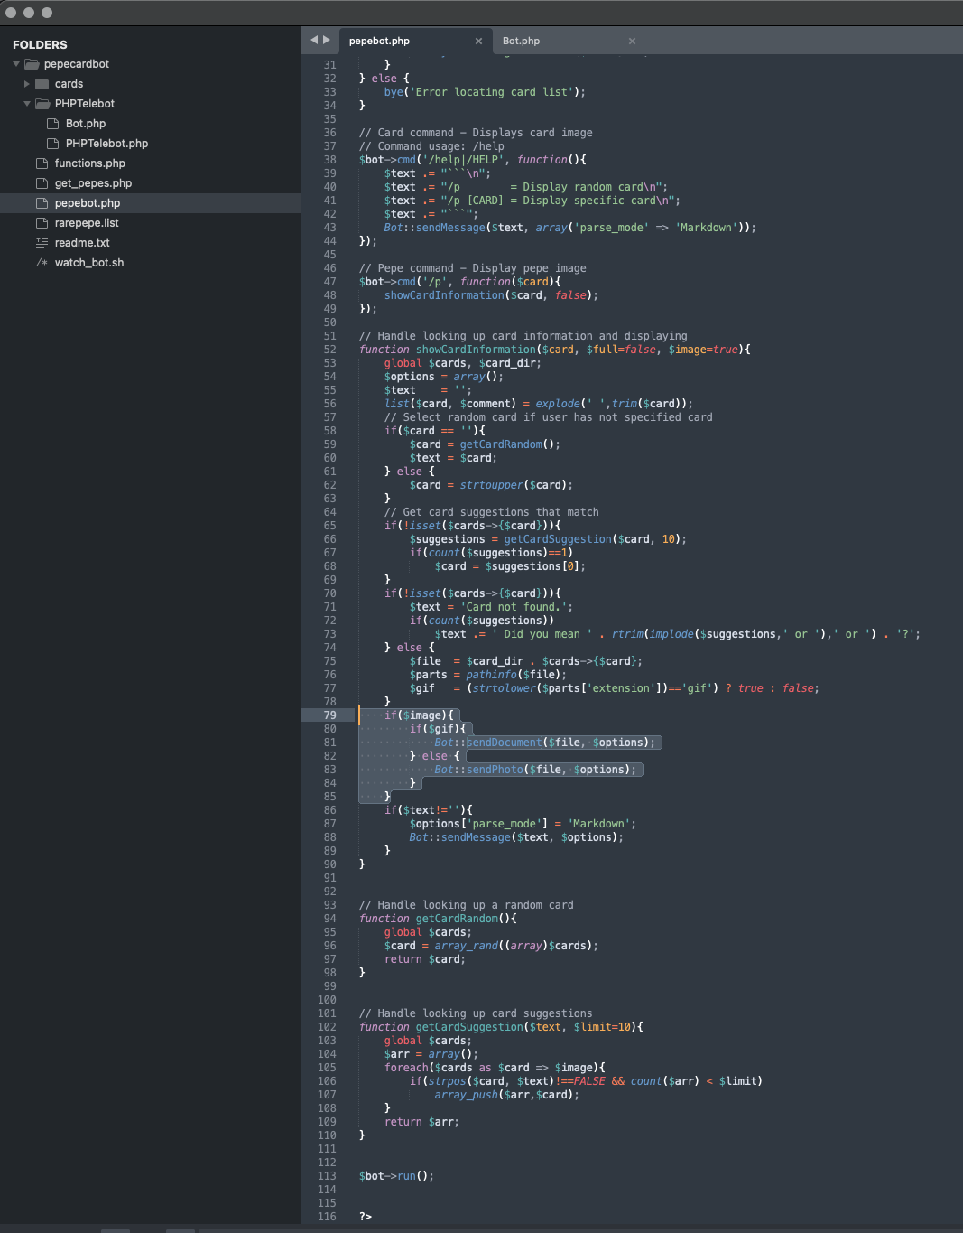The height and width of the screenshot is (1233, 963).
Task: Close the pepebot.php tab
Action: pyautogui.click(x=478, y=41)
